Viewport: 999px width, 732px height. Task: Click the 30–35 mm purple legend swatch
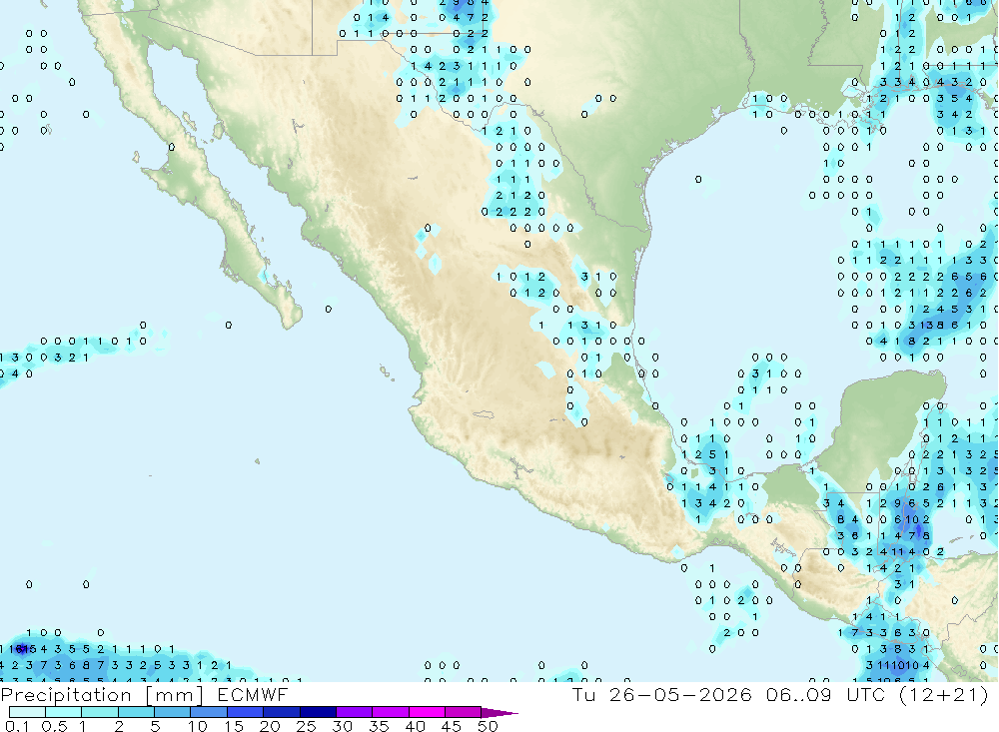tap(355, 712)
